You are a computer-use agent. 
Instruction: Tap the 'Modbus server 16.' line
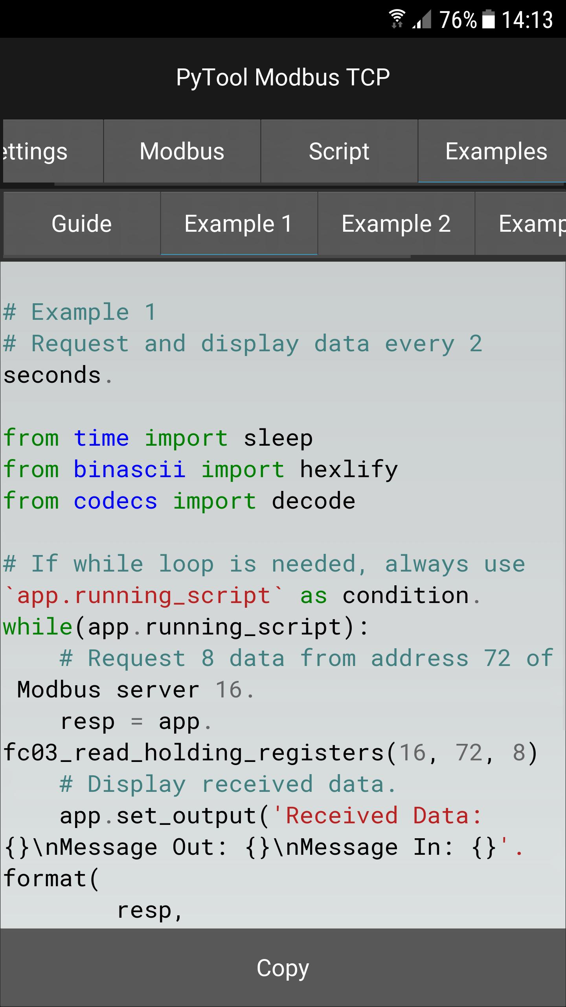pyautogui.click(x=136, y=690)
